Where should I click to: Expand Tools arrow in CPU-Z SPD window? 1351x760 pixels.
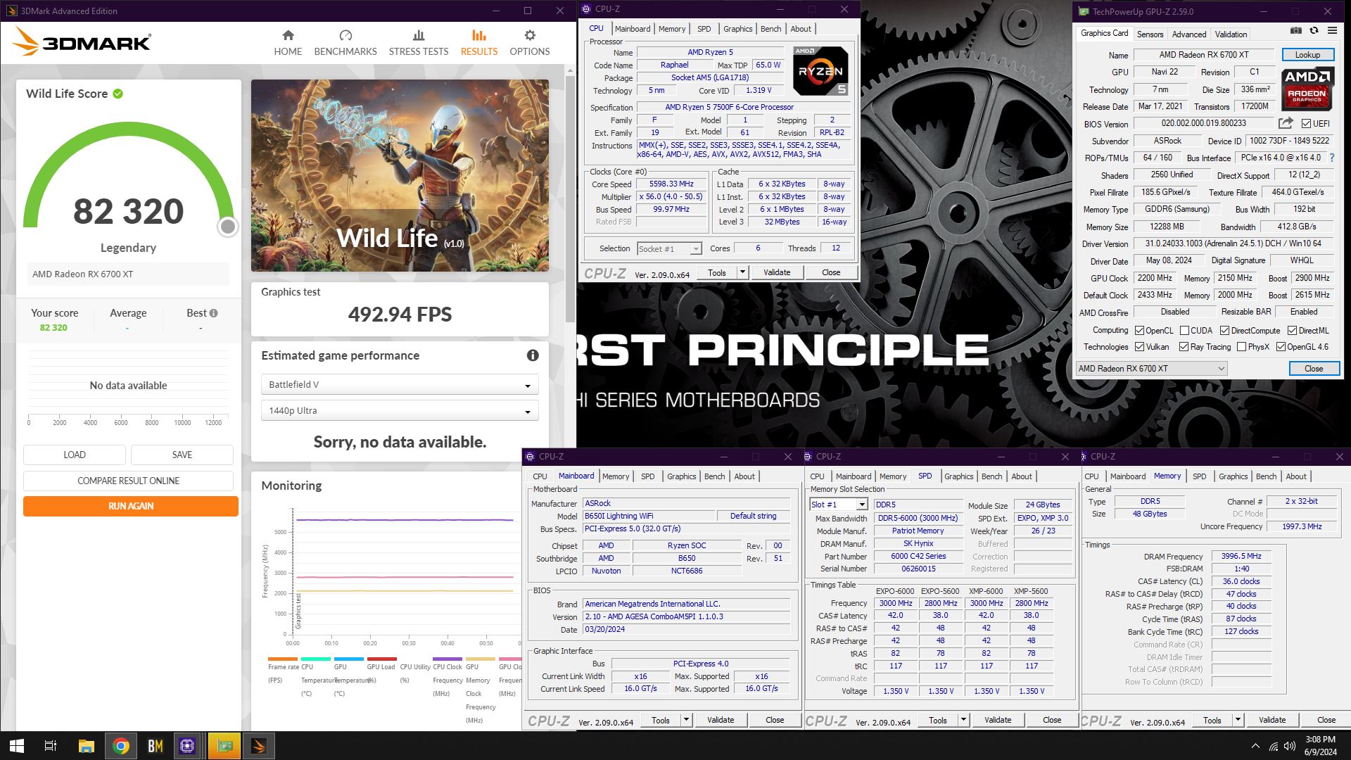coord(963,720)
